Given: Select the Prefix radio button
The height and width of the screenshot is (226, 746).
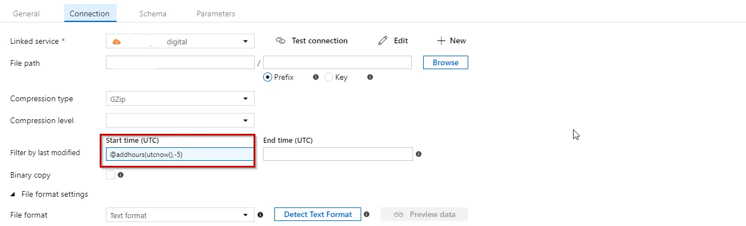Looking at the screenshot, I should coord(268,78).
